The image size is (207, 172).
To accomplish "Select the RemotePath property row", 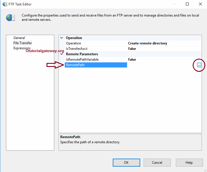I will point(96,65).
